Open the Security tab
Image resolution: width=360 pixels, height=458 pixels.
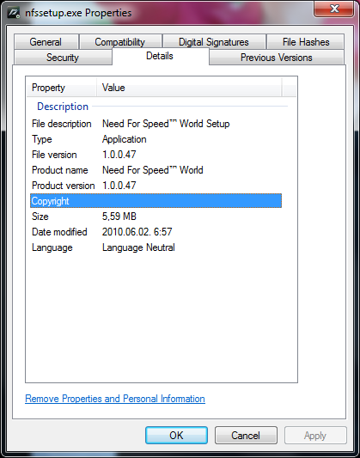63,58
